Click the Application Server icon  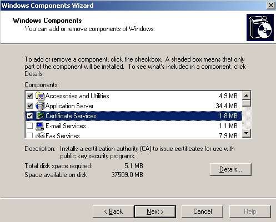point(40,106)
